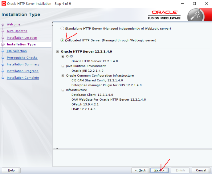Click the sidebar collapse arrows on divider
This screenshot has width=212, height=174.
(x=52, y=24)
